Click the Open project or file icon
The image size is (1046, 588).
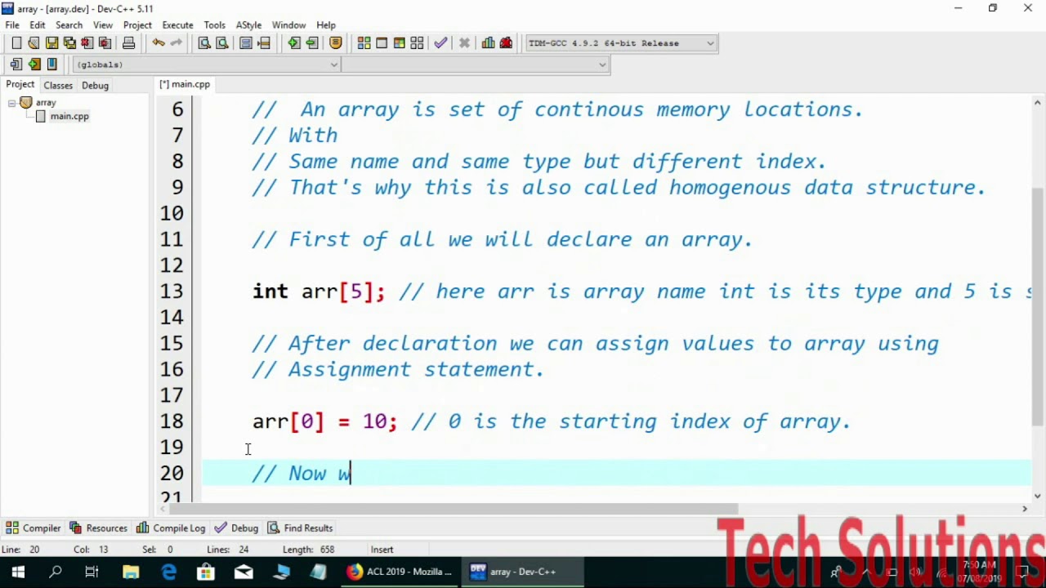click(x=34, y=43)
